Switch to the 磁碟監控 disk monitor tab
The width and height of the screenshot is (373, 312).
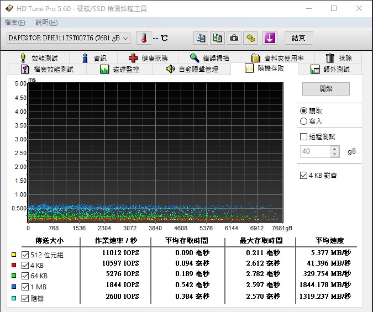119,69
